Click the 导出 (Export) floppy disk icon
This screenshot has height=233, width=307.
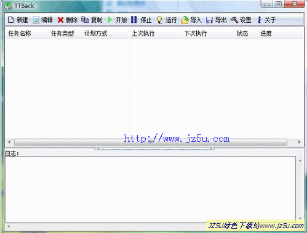[x=209, y=20]
